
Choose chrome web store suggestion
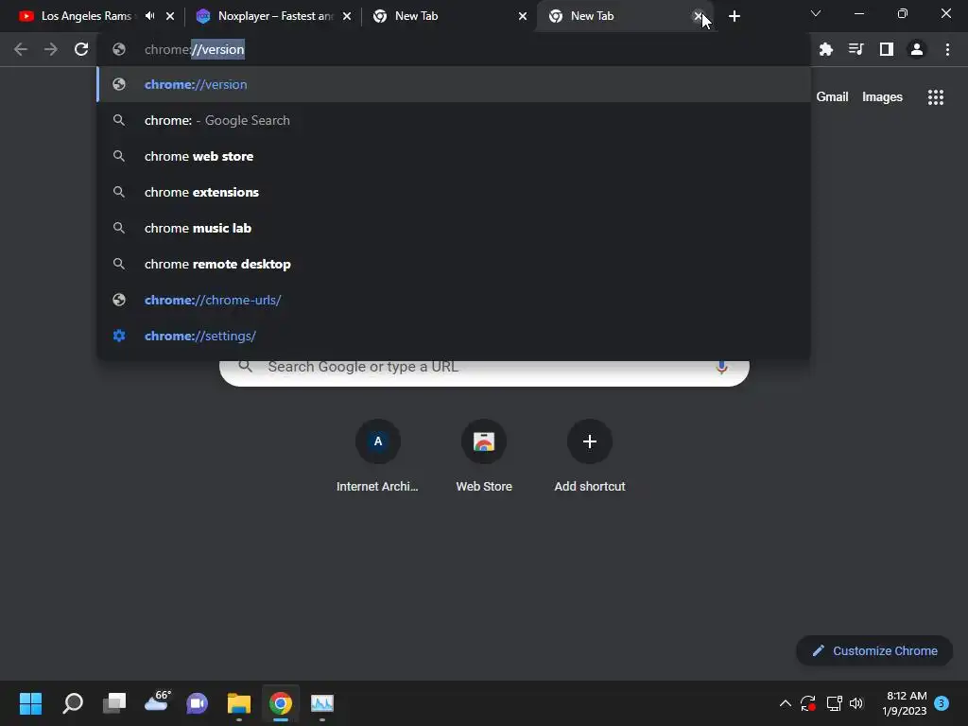(454, 156)
